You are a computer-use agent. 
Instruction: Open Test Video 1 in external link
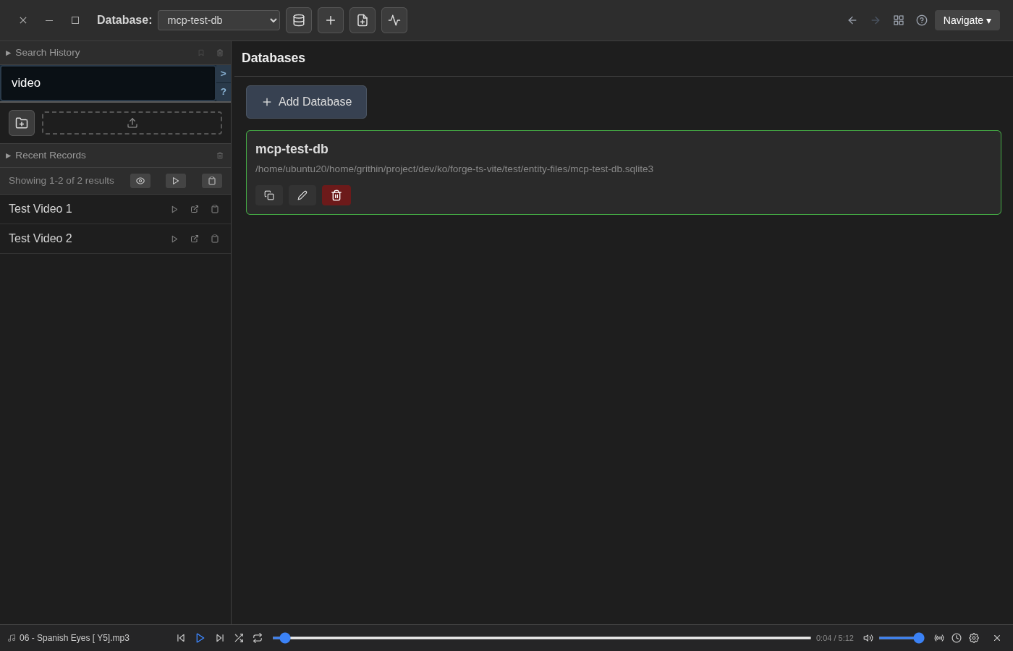click(195, 209)
